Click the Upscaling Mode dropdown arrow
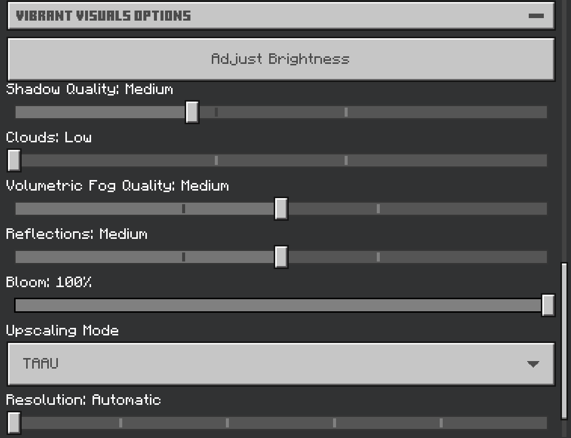 (x=533, y=364)
